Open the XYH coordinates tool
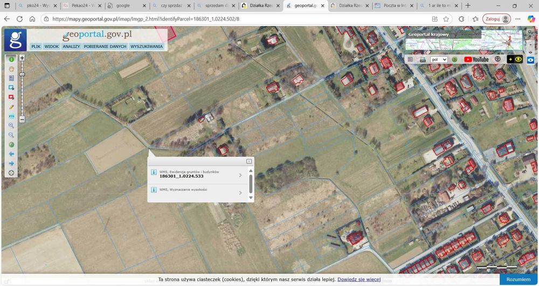This screenshot has height=286, width=539. [x=11, y=116]
